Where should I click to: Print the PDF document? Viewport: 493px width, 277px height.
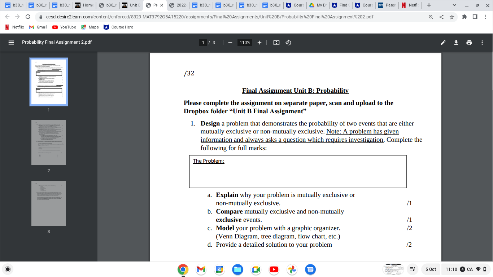pyautogui.click(x=469, y=42)
